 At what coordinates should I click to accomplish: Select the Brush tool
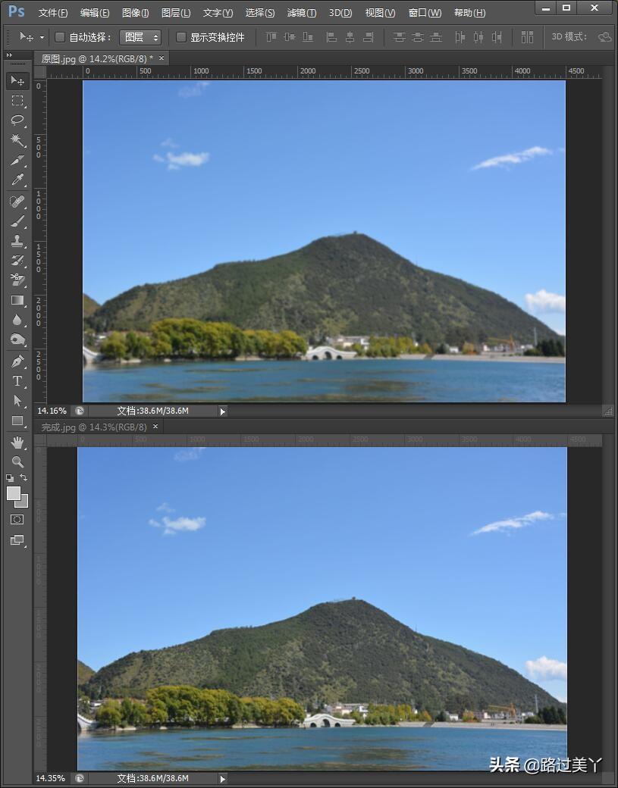click(x=17, y=221)
